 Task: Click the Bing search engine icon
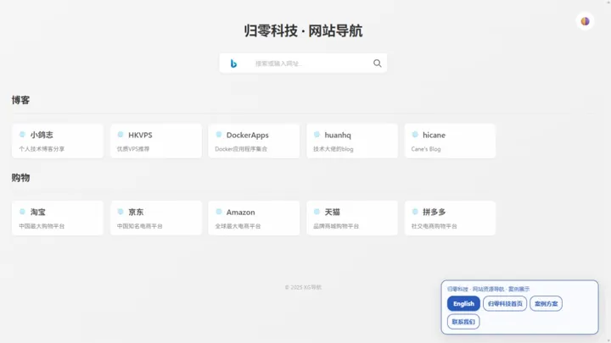click(x=233, y=64)
